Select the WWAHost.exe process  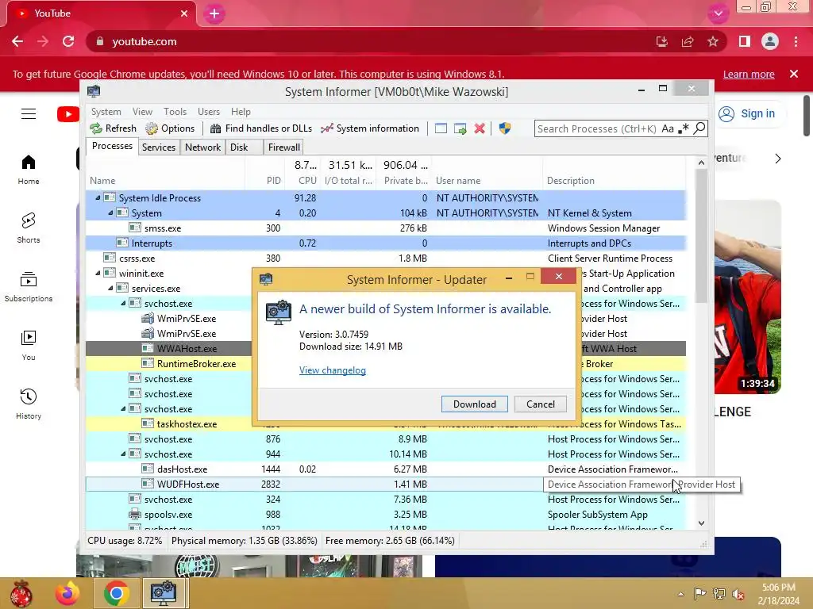187,349
